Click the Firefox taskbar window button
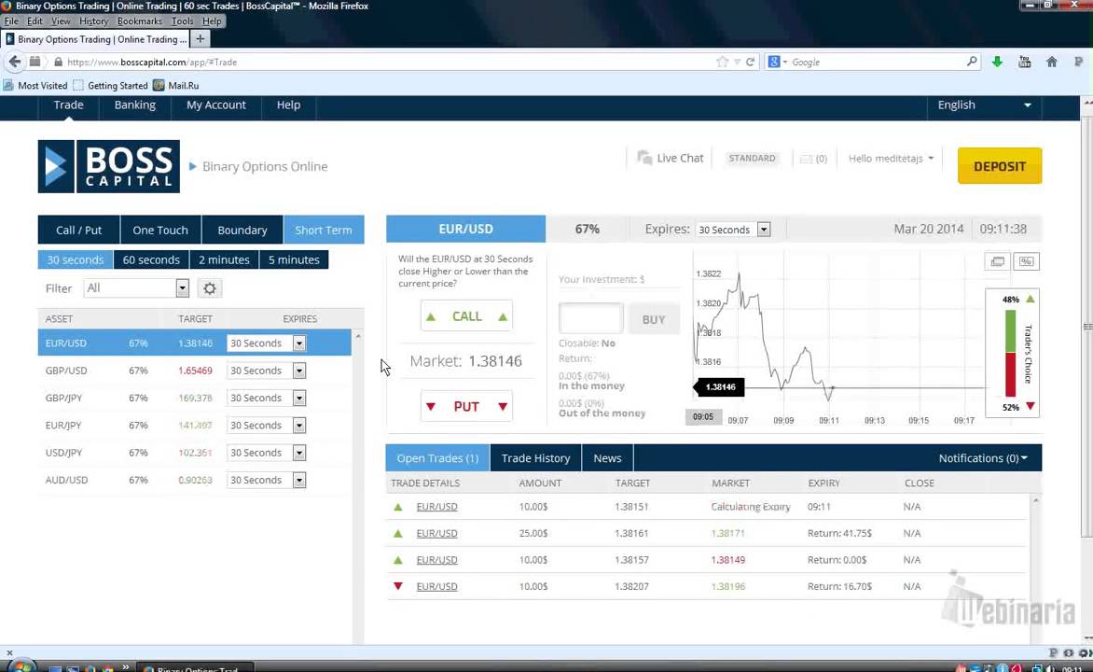 click(194, 666)
